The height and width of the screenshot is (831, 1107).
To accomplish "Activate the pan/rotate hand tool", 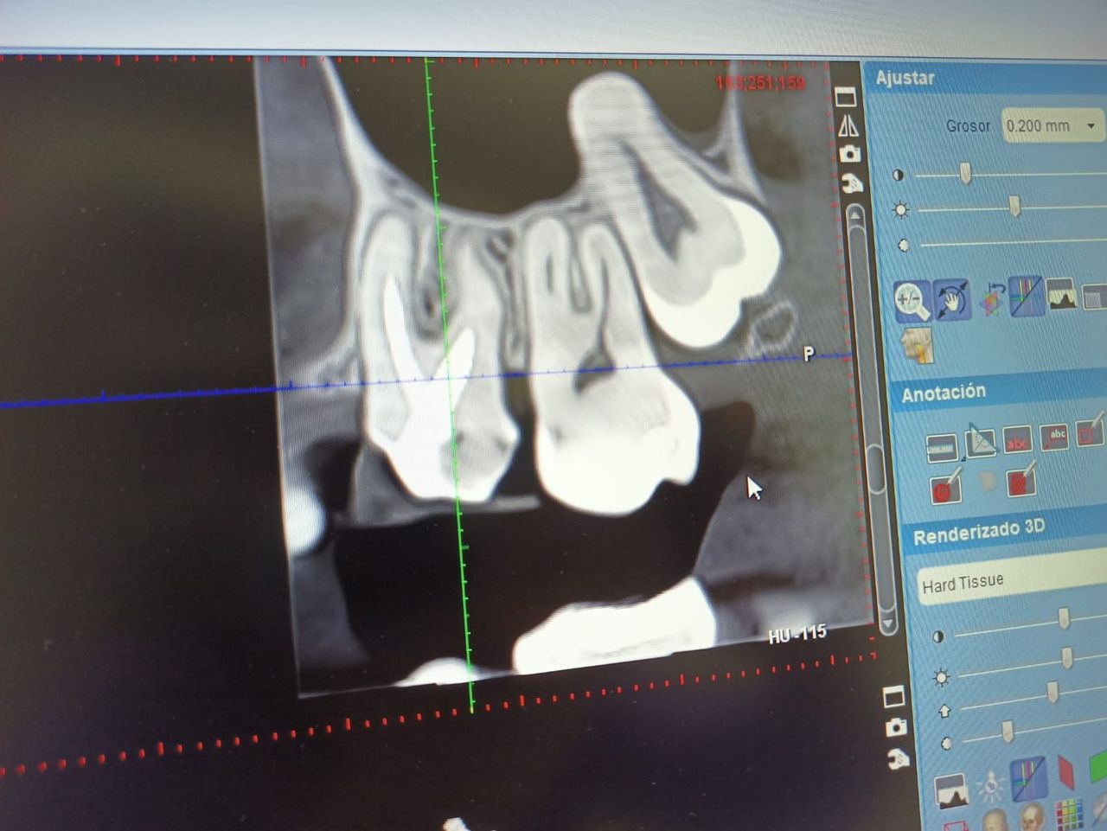I will point(951,301).
